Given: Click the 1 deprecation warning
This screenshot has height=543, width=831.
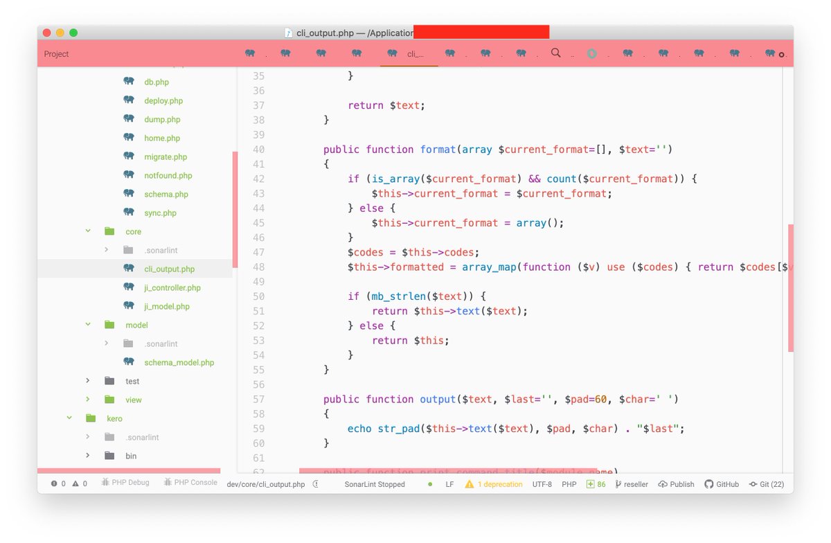Looking at the screenshot, I should tap(494, 484).
